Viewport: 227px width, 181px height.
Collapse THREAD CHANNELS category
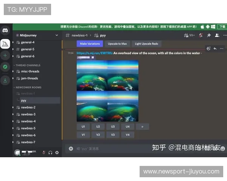[27, 65]
